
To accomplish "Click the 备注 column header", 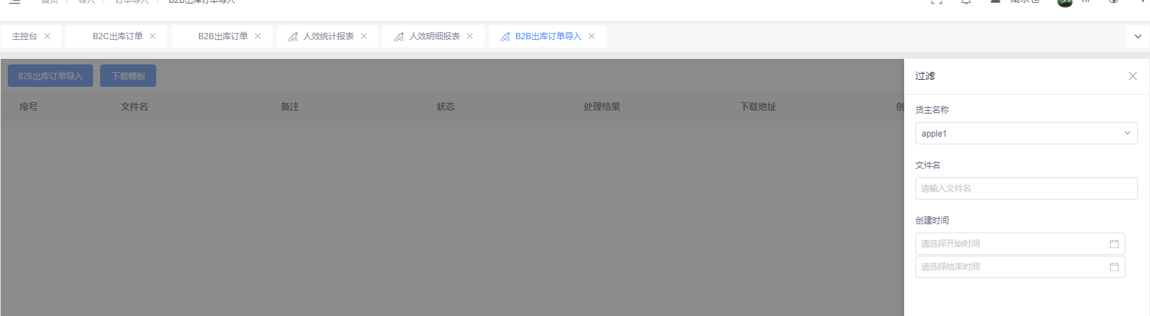I will (x=290, y=107).
